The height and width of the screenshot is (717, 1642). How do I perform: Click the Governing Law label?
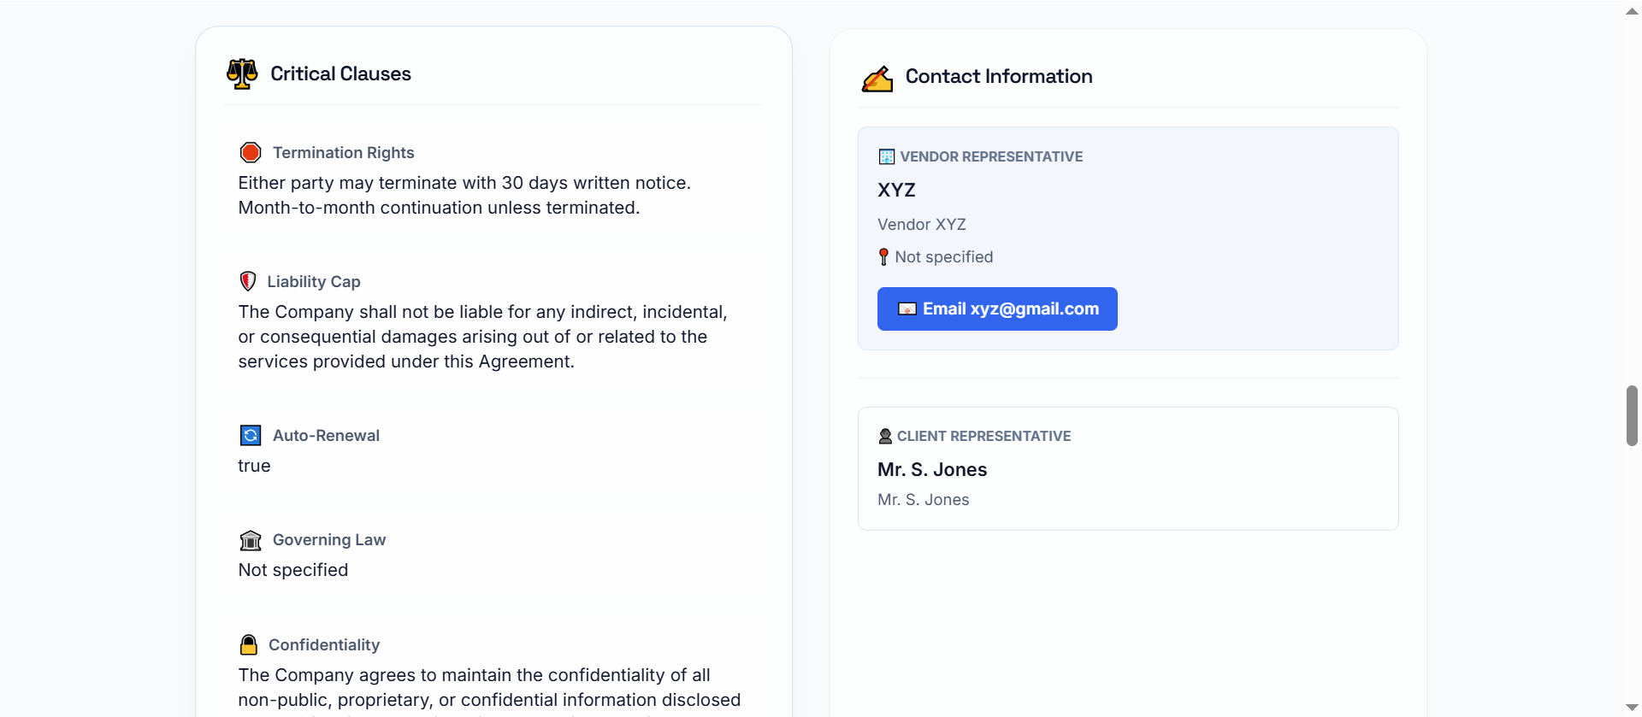point(329,539)
